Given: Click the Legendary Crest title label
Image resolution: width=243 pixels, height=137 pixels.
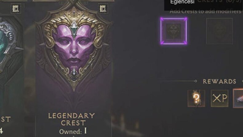Looking at the screenshot, I should click(72, 119).
